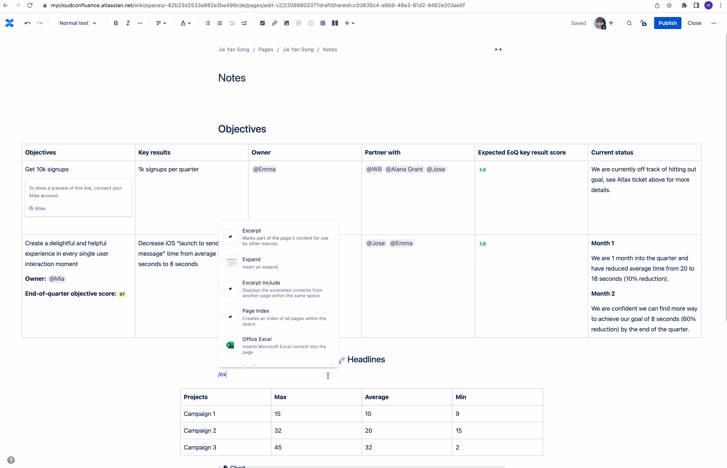The height and width of the screenshot is (468, 727).
Task: Choose the Expand macro option
Action: click(279, 263)
